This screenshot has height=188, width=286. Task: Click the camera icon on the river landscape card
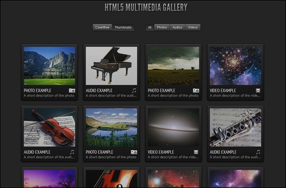[134, 152]
